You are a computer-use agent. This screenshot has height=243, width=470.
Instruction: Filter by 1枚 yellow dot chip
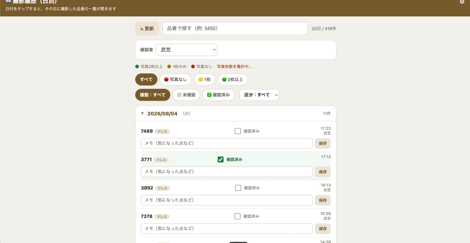coord(204,80)
